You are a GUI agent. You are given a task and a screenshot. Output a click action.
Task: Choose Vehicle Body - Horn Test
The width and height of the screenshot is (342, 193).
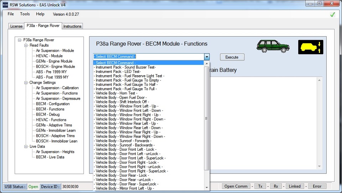pyautogui.click(x=149, y=93)
